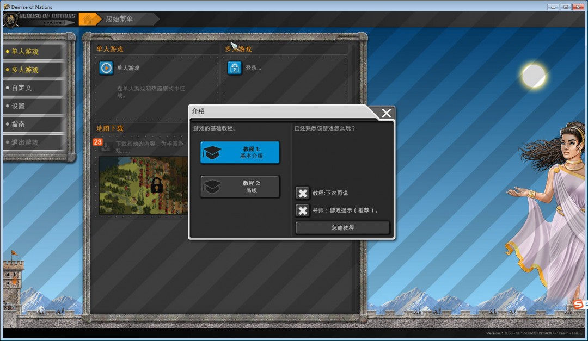Click the 起始菜单 breadcrumb tab
Viewport: 588px width, 341px height.
pos(125,19)
